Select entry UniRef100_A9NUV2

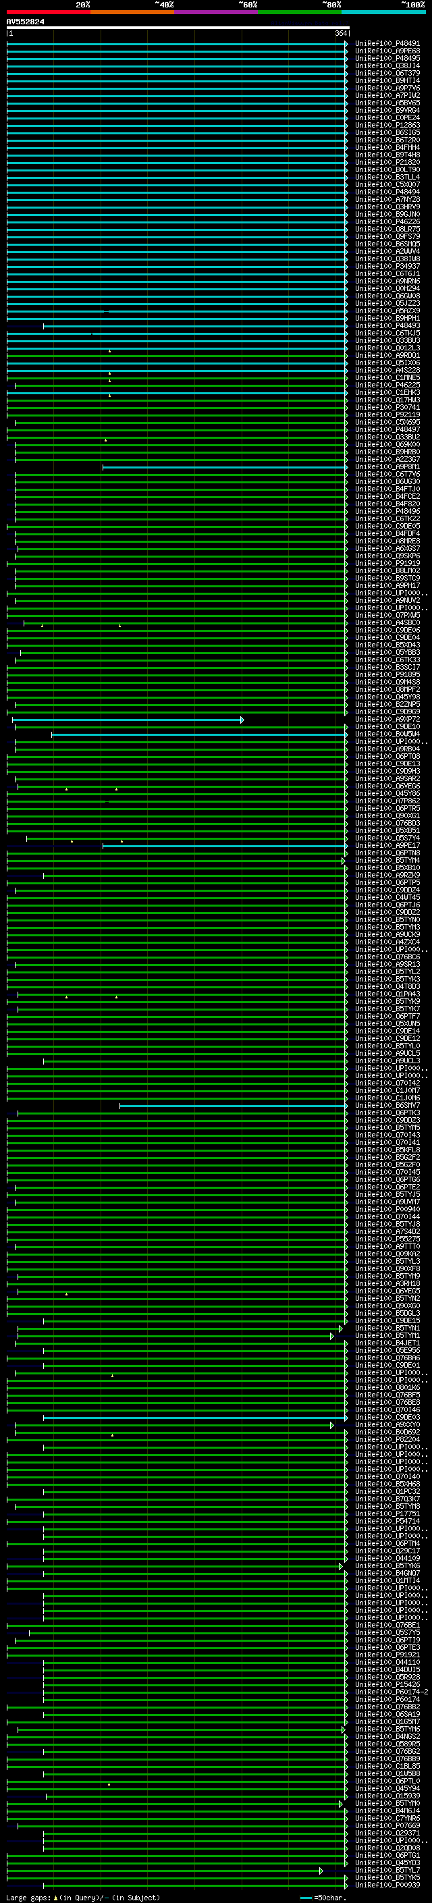387,601
